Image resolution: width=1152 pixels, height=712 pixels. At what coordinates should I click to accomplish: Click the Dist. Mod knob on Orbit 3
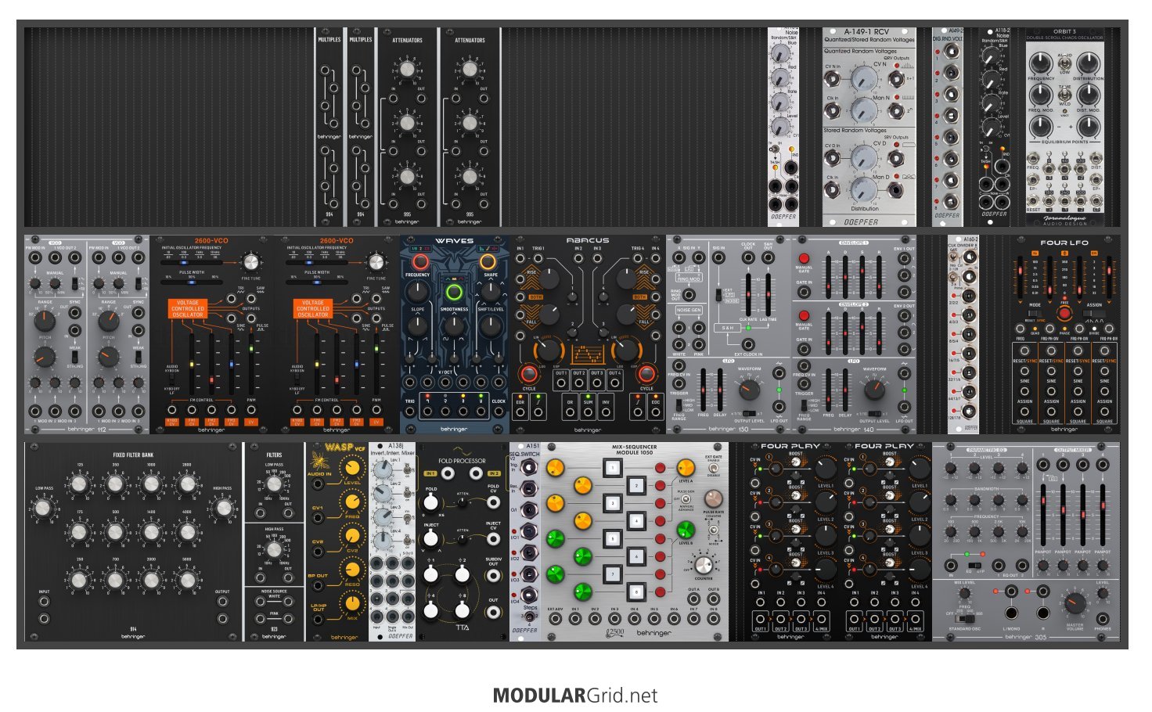coord(1089,96)
